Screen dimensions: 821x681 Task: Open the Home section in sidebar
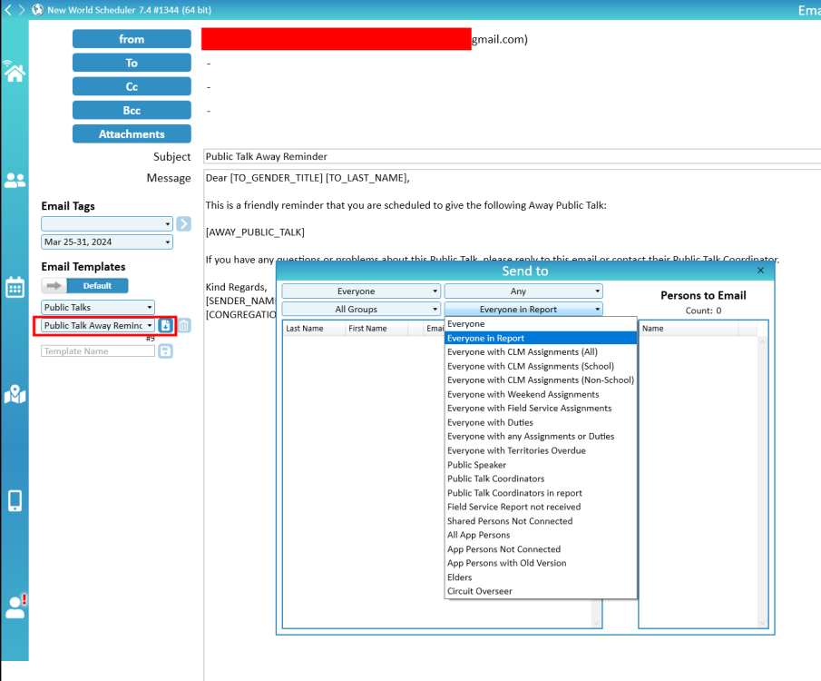15,73
